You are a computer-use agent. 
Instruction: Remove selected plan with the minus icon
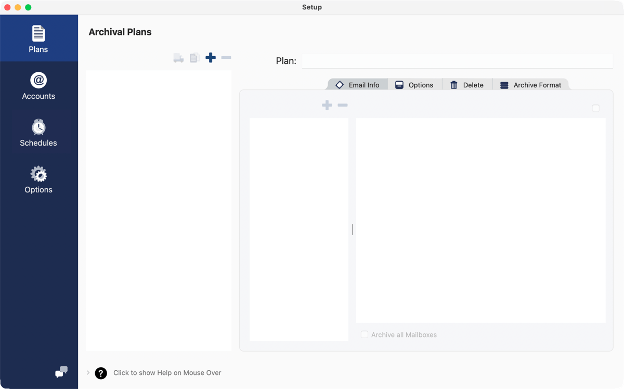[x=226, y=58]
